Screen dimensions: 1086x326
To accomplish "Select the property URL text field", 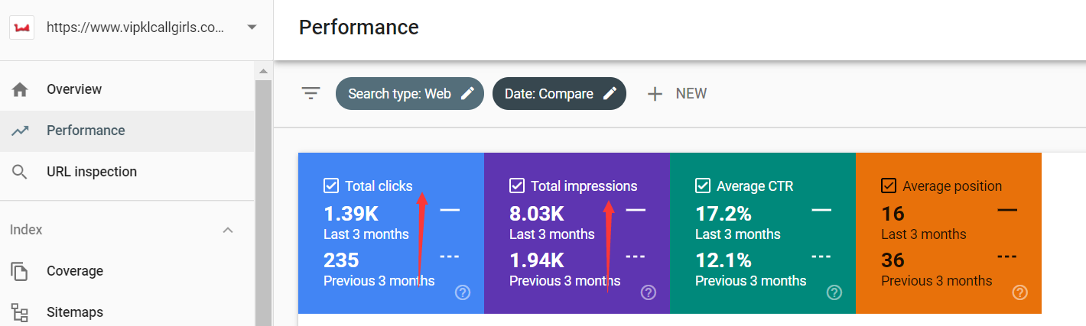I will (x=135, y=27).
